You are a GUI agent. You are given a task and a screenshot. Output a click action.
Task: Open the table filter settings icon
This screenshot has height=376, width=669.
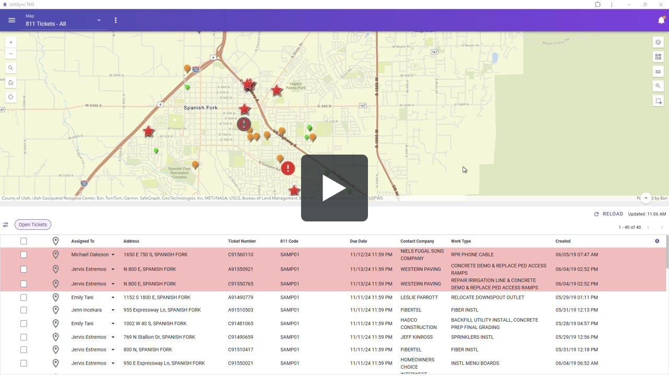(6, 225)
